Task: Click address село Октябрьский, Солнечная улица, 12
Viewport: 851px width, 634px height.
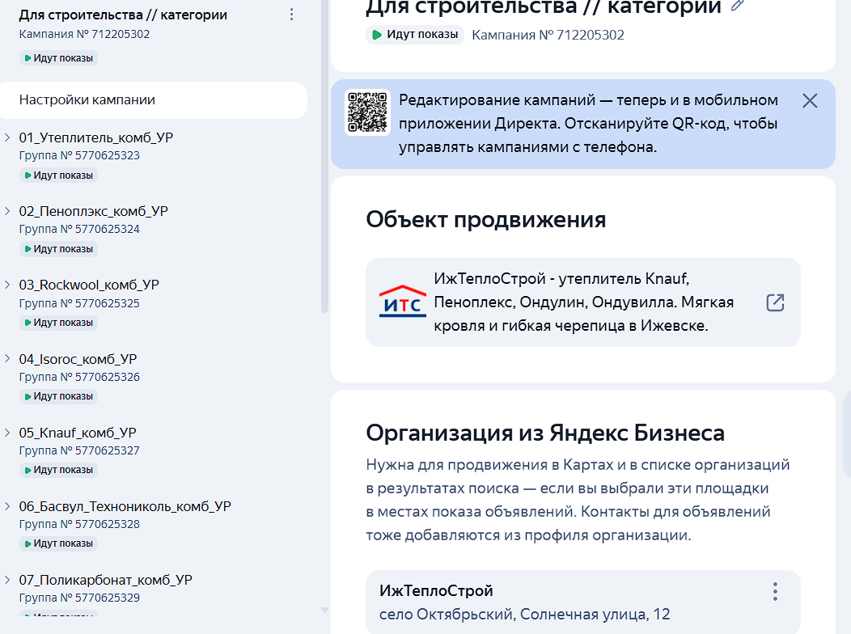Action: point(524,615)
